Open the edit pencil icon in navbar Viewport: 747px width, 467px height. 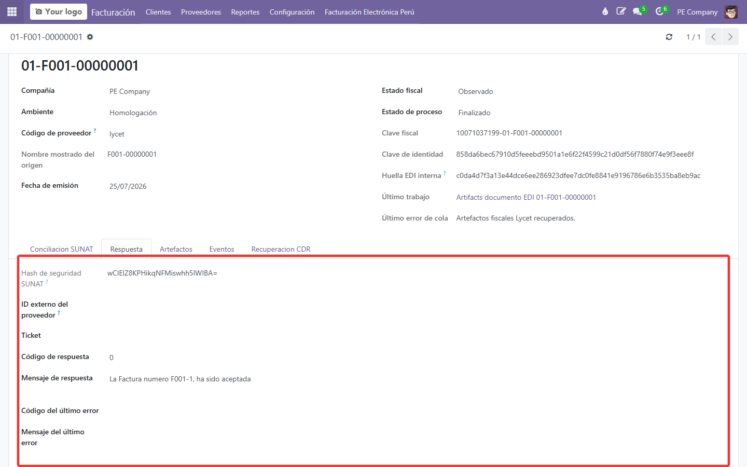tap(621, 11)
